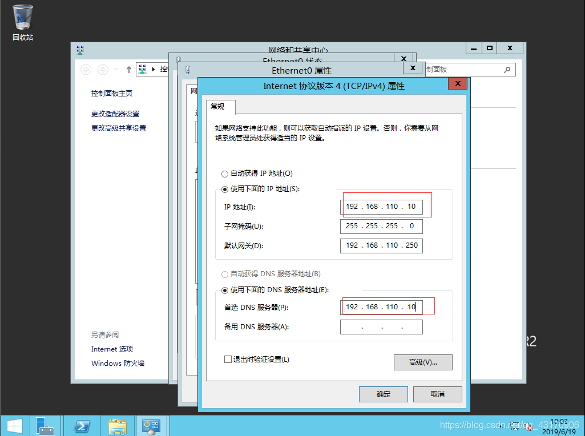Click the alternate DNS server field

(x=381, y=327)
